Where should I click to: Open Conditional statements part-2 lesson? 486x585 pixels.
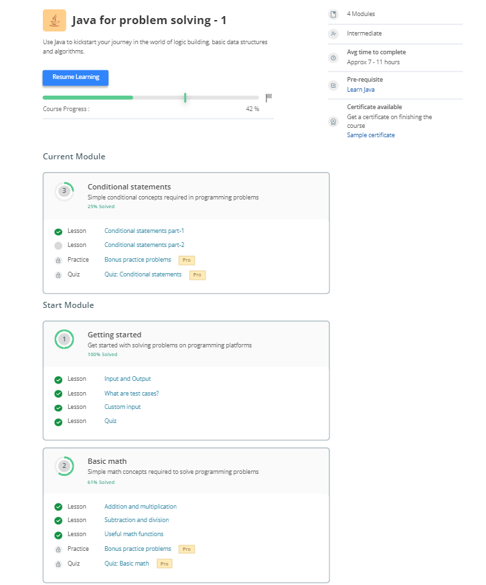coord(145,245)
